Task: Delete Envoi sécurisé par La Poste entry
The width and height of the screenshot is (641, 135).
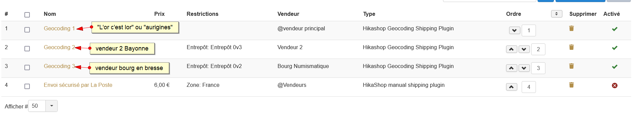Action: [x=571, y=85]
